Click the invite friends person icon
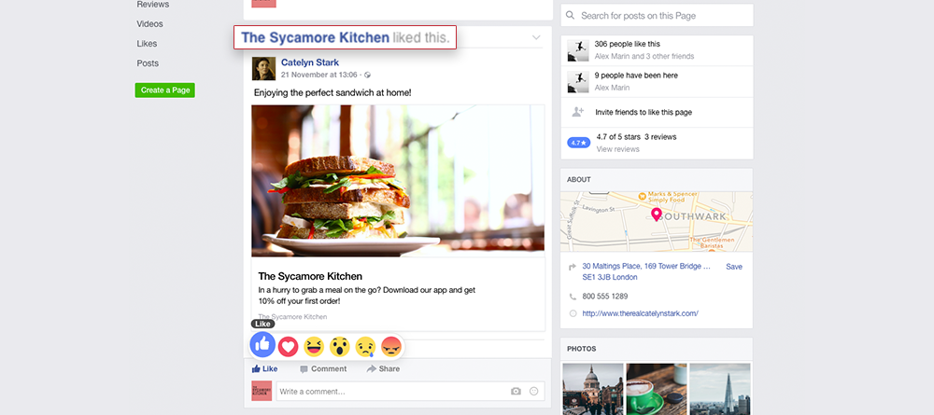The width and height of the screenshot is (934, 415). coord(577,112)
